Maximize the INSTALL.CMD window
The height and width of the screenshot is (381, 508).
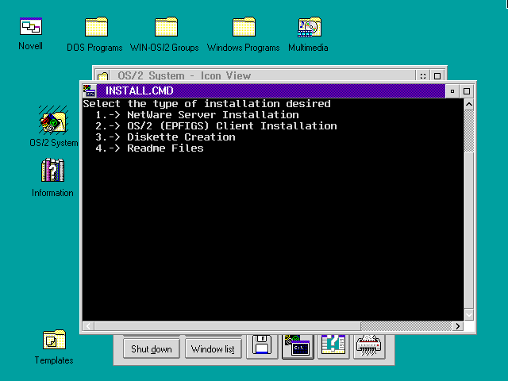pos(467,91)
